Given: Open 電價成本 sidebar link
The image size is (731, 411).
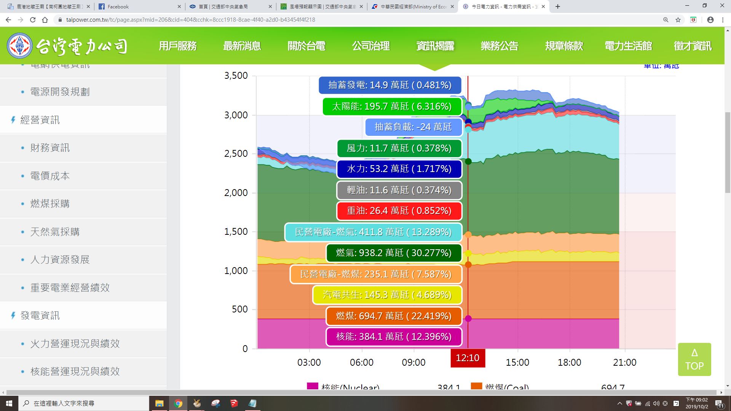Looking at the screenshot, I should (83, 176).
